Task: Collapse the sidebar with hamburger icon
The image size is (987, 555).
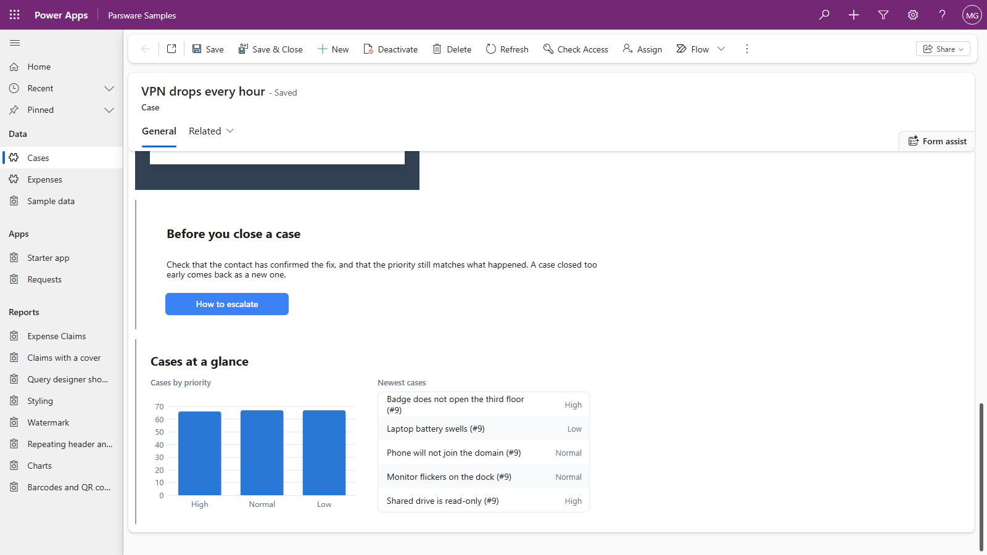Action: coord(15,43)
